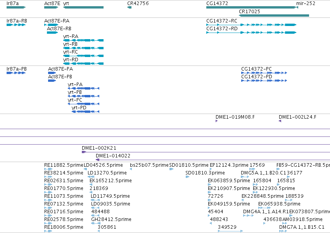Select the Ir87a gene bar
The width and height of the screenshot is (330, 233).
coord(16,7)
